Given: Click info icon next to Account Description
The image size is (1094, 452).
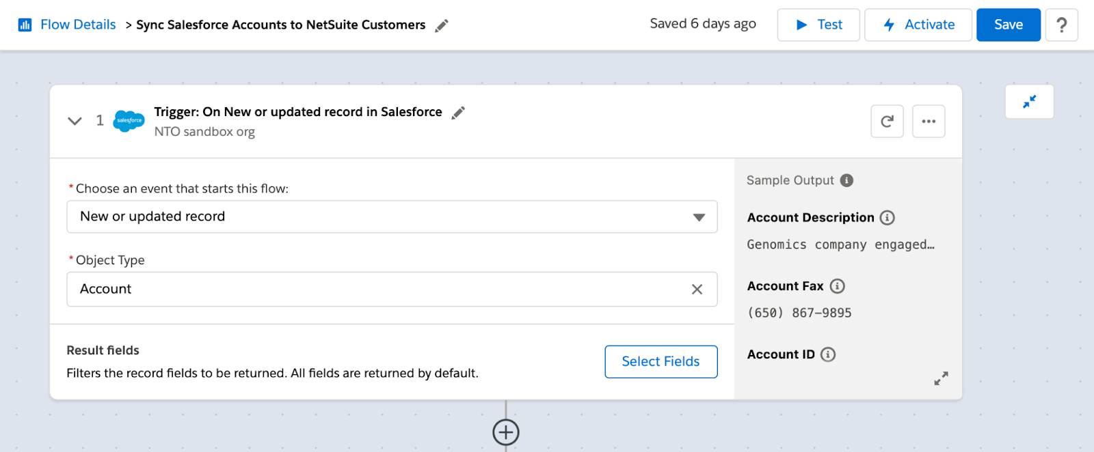Looking at the screenshot, I should (x=887, y=218).
